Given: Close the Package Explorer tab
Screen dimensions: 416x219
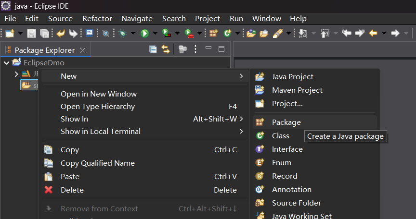Looking at the screenshot, I should 83,50.
